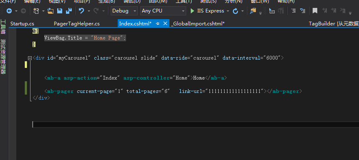Viewport: 359px width, 160px height.
Task: Click the greyed icon left of Comment
Action: coord(281,11)
